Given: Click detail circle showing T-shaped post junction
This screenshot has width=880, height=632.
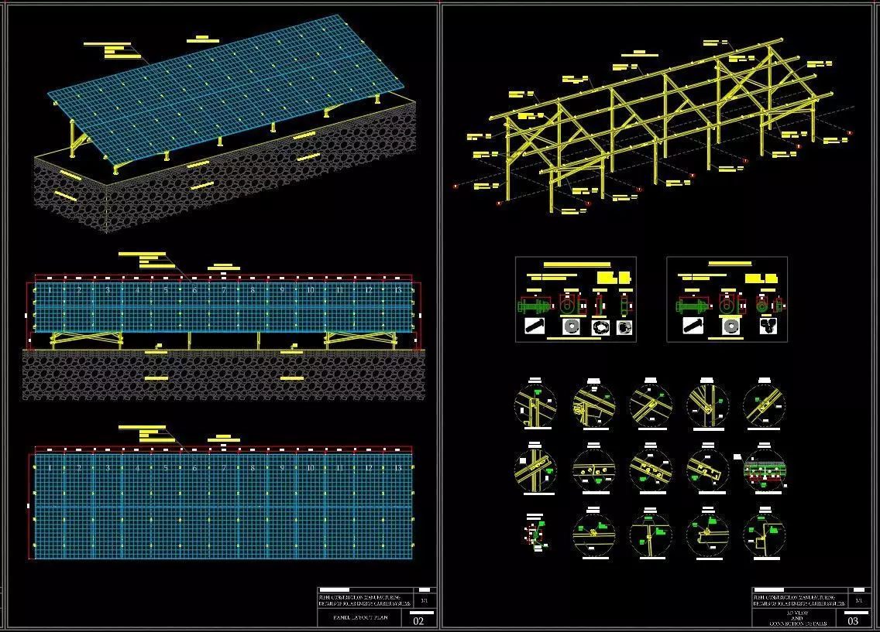Looking at the screenshot, I should [x=649, y=535].
